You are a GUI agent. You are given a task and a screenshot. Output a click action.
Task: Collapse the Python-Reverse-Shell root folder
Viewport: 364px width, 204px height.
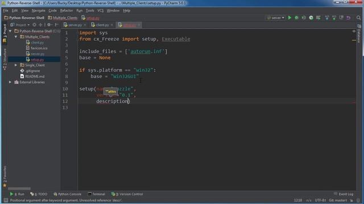pos(10,31)
